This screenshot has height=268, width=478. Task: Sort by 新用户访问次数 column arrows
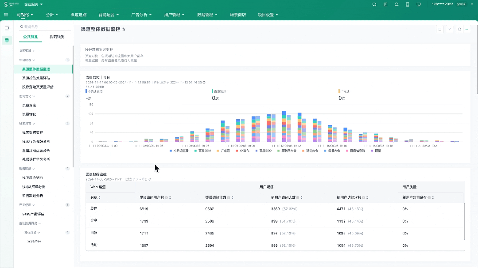tap(367, 197)
